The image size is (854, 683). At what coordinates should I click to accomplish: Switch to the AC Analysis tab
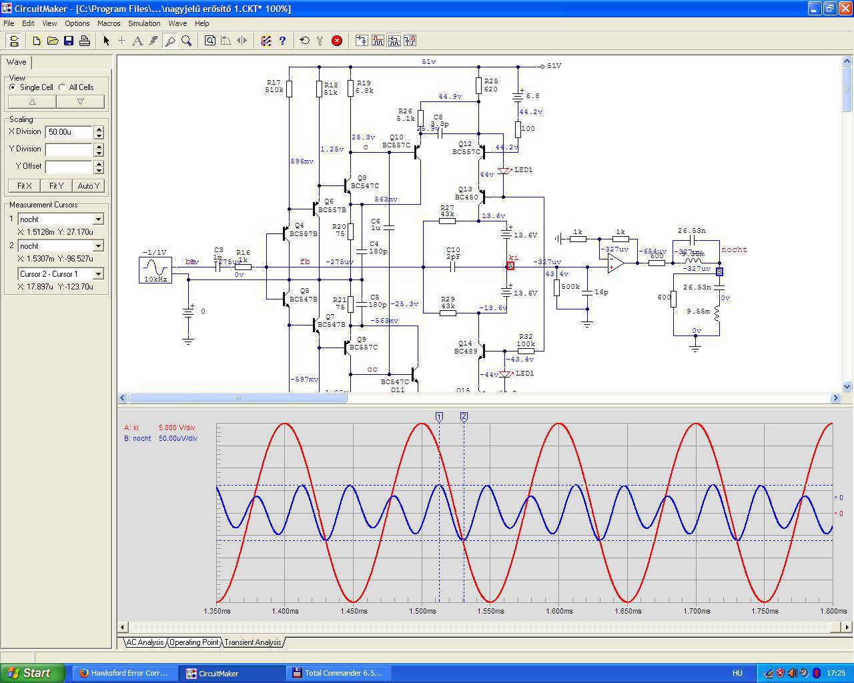pos(145,642)
